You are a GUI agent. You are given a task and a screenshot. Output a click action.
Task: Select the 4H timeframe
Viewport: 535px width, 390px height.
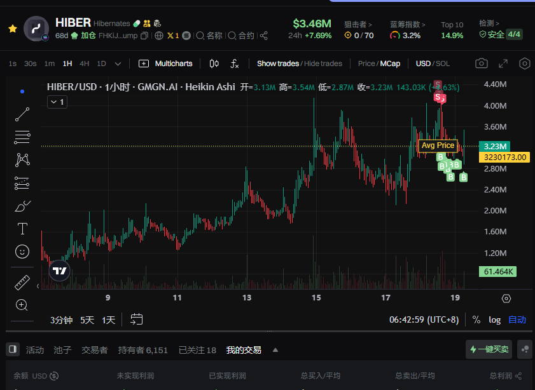84,64
